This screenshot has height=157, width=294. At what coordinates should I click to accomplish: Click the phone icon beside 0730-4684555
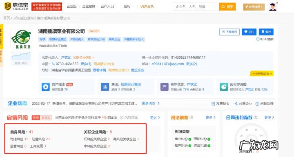53,64
